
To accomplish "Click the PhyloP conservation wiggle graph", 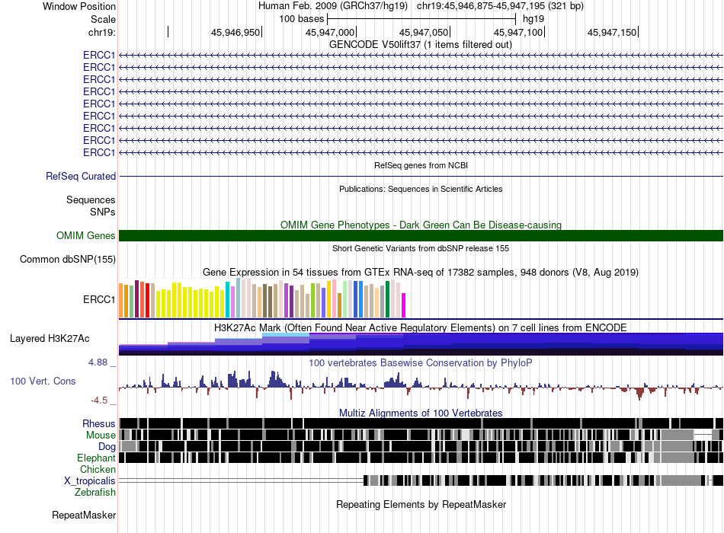I will 421,385.
